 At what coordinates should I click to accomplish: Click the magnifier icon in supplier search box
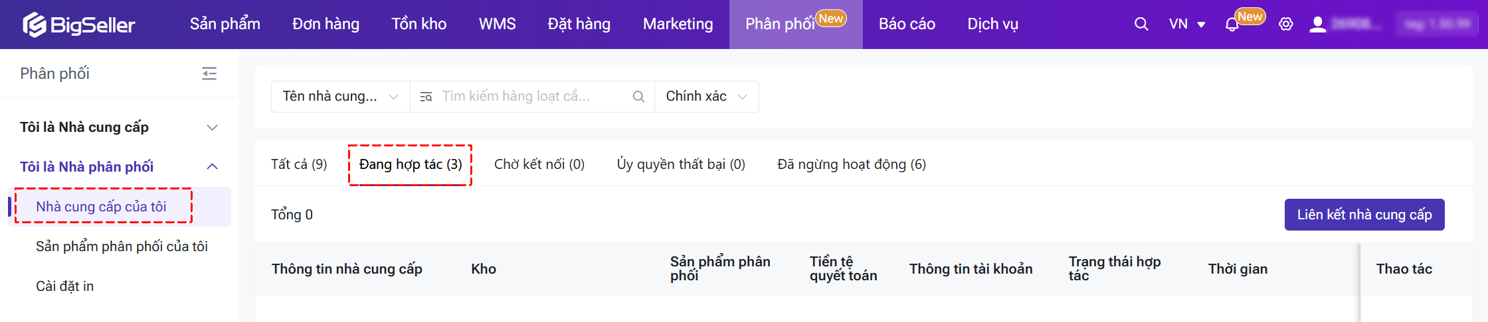coord(638,97)
